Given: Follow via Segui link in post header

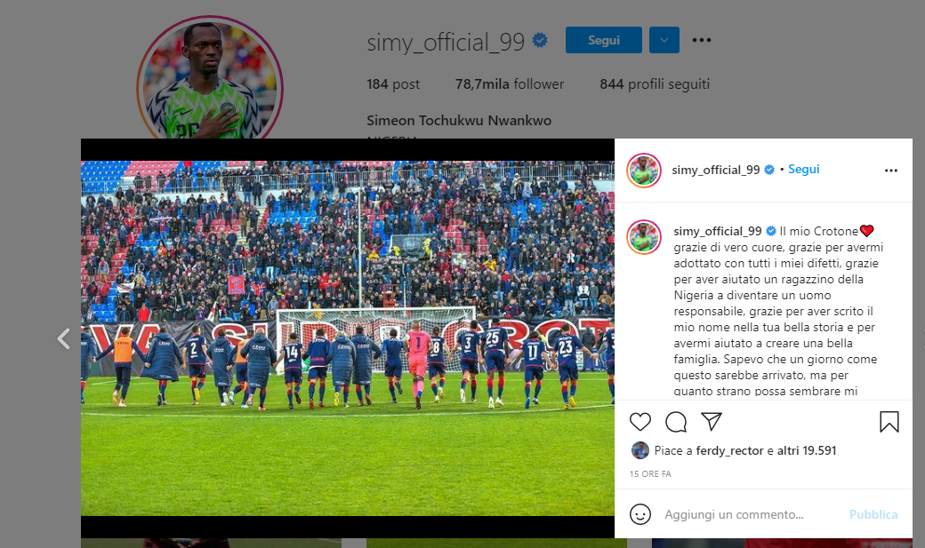Looking at the screenshot, I should (x=803, y=169).
